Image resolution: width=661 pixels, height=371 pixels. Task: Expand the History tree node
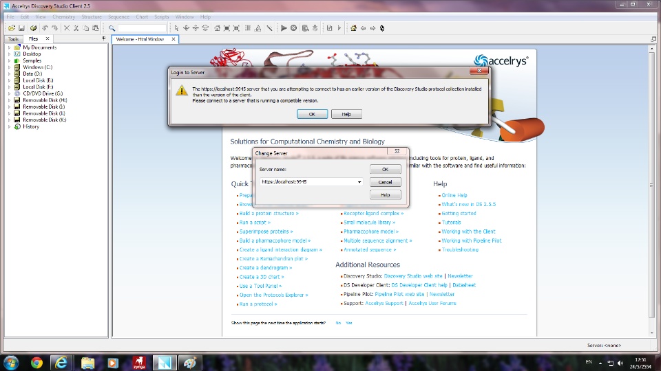(x=9, y=126)
